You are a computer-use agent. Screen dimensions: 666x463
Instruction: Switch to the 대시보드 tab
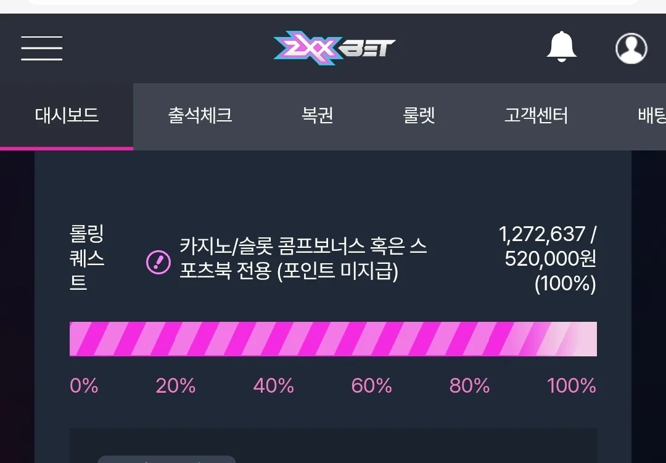coord(67,115)
